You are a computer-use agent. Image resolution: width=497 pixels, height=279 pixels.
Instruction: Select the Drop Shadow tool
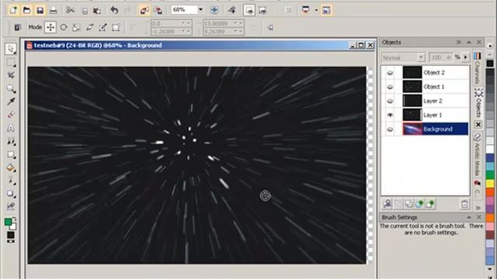pos(11,194)
